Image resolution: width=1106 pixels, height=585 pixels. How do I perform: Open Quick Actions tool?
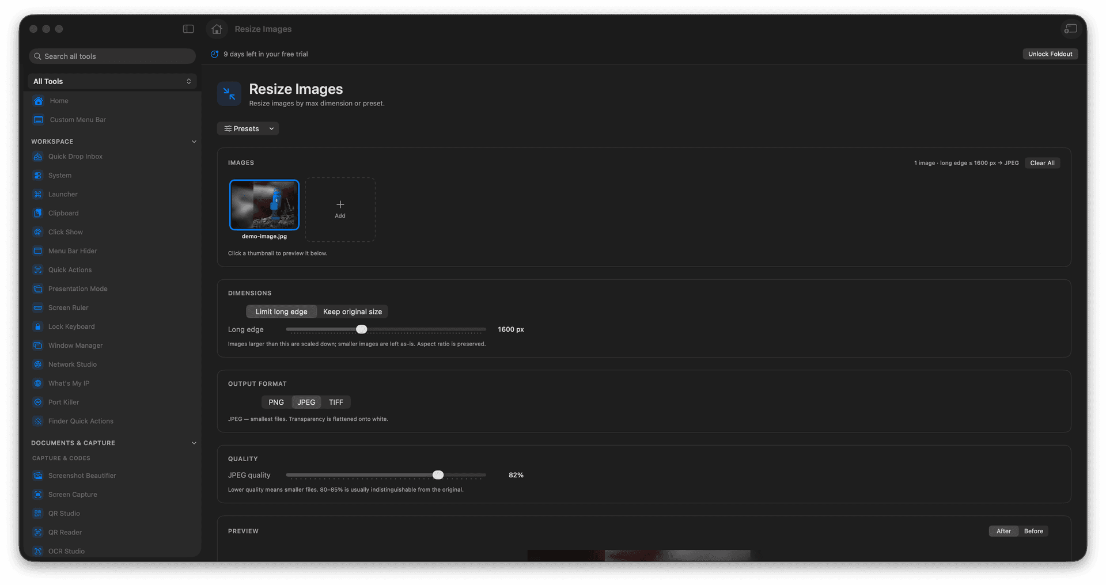[x=112, y=270]
